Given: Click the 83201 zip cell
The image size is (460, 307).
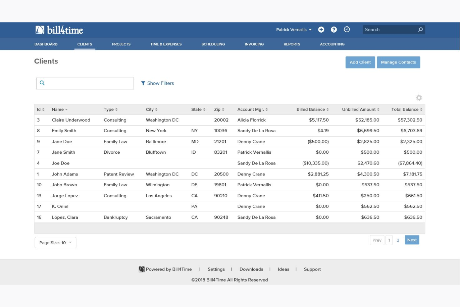Looking at the screenshot, I should (221, 152).
